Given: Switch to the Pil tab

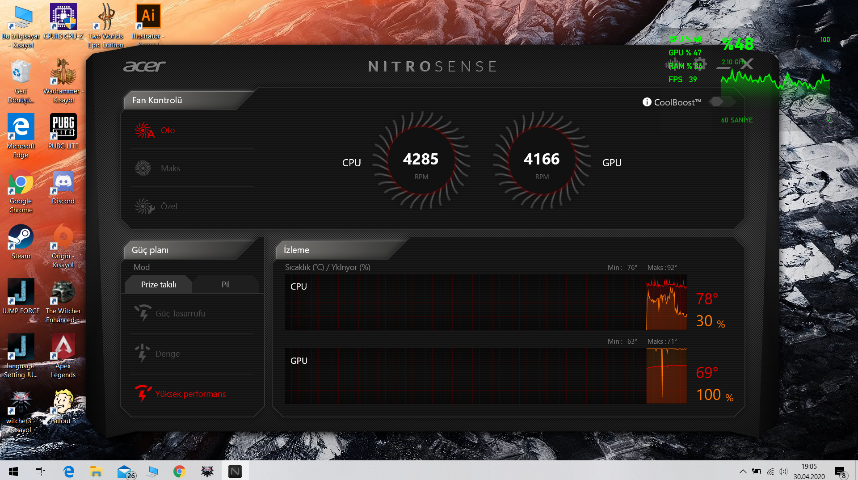Looking at the screenshot, I should tap(226, 285).
